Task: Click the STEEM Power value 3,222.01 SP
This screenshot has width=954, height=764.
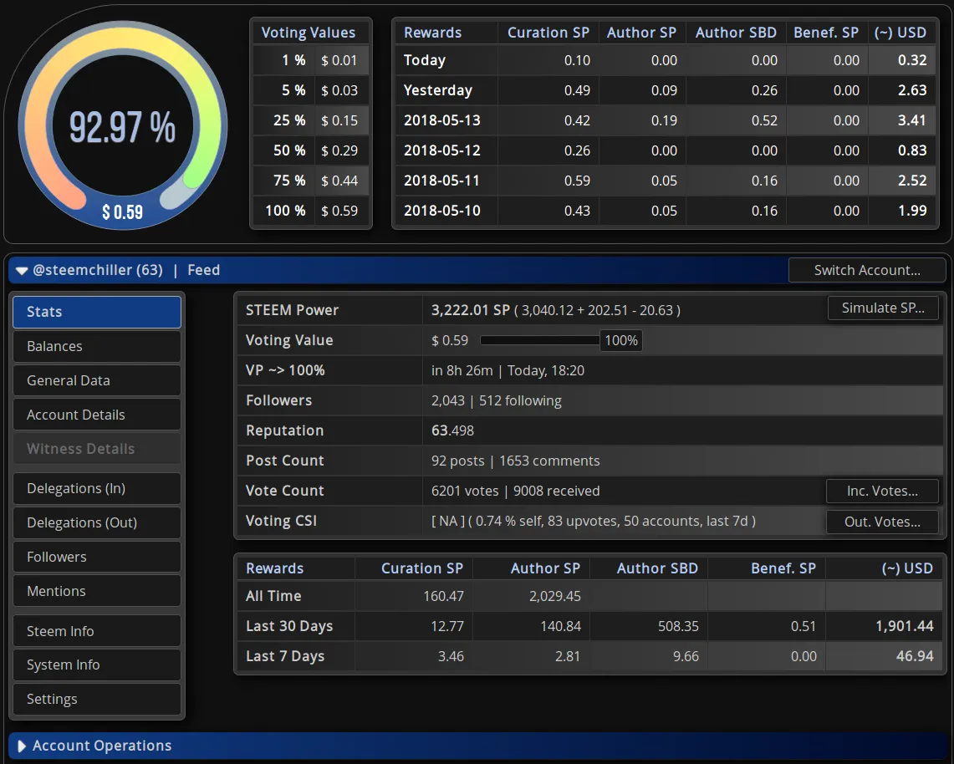Action: coord(470,310)
